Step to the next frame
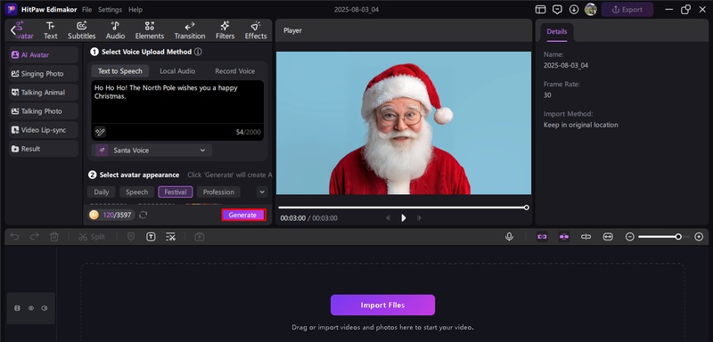Viewport: 713px width, 342px height. (419, 218)
